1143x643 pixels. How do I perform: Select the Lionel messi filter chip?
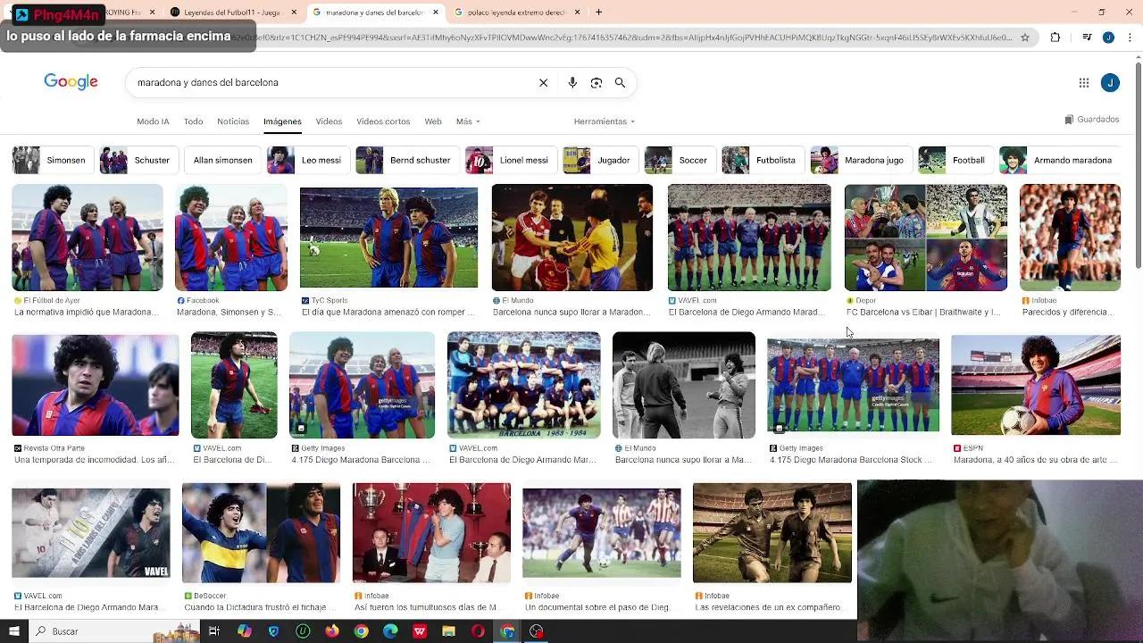coord(512,161)
